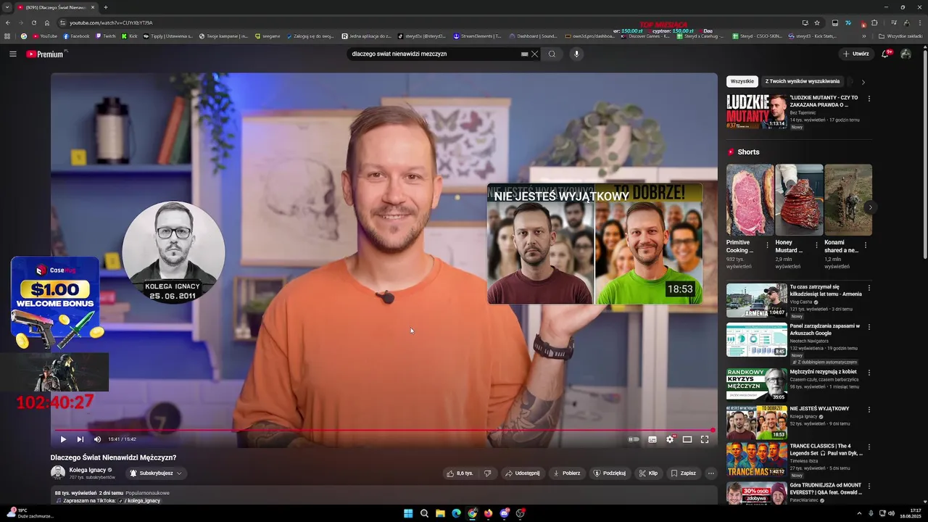Switch to theater mode

[x=687, y=439]
